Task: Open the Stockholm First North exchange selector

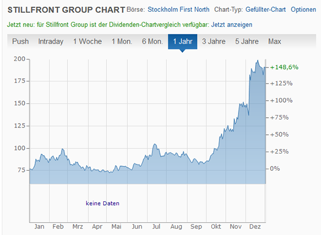Action: point(178,10)
